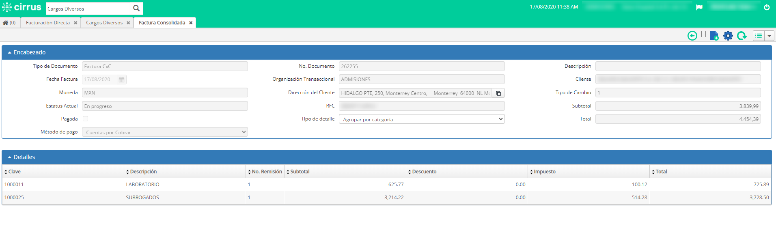The width and height of the screenshot is (776, 226).
Task: Expand the arrow next to list button
Action: [x=769, y=36]
